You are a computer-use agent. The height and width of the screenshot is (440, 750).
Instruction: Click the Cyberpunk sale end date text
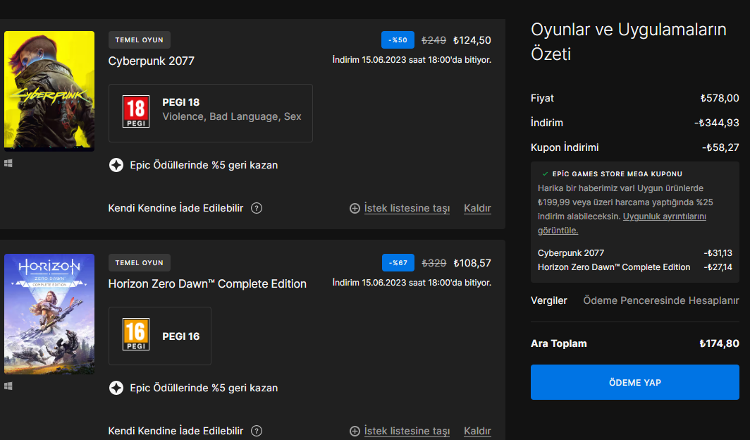click(412, 60)
